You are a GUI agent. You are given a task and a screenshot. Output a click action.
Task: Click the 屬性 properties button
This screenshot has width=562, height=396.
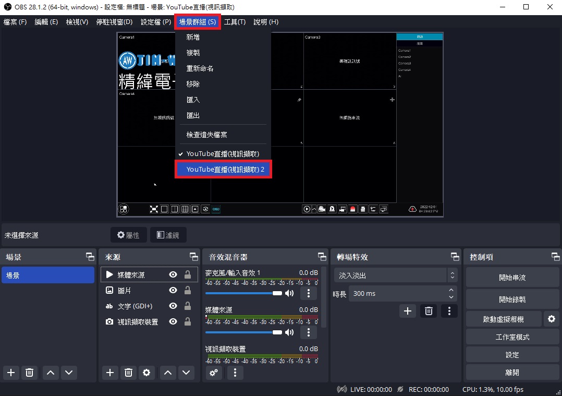[x=128, y=235]
